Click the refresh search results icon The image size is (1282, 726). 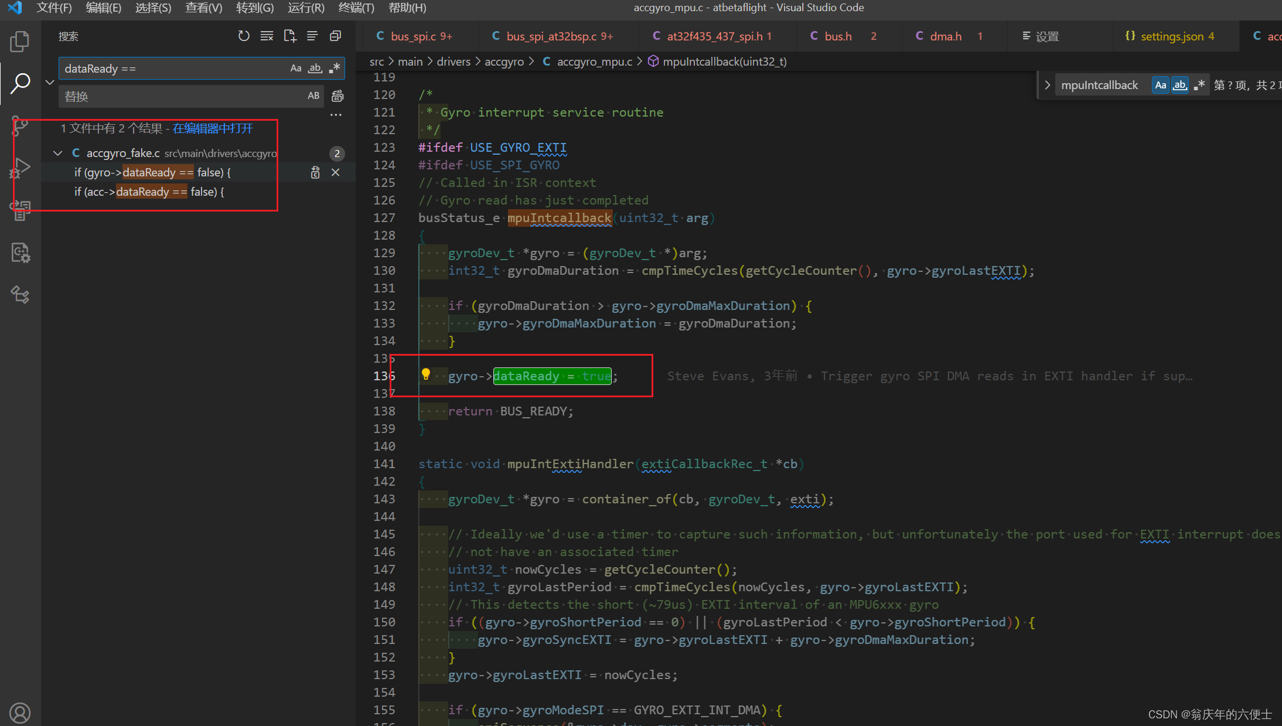244,36
